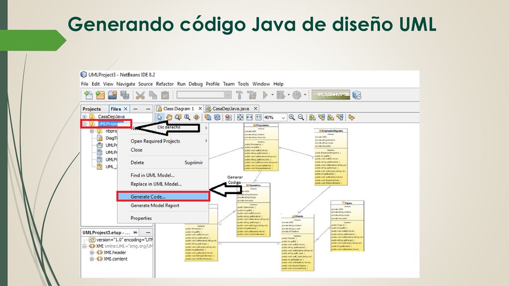509x286 pixels.
Task: Select the arrow Selection tool in diagram toolbar
Action: (160, 117)
